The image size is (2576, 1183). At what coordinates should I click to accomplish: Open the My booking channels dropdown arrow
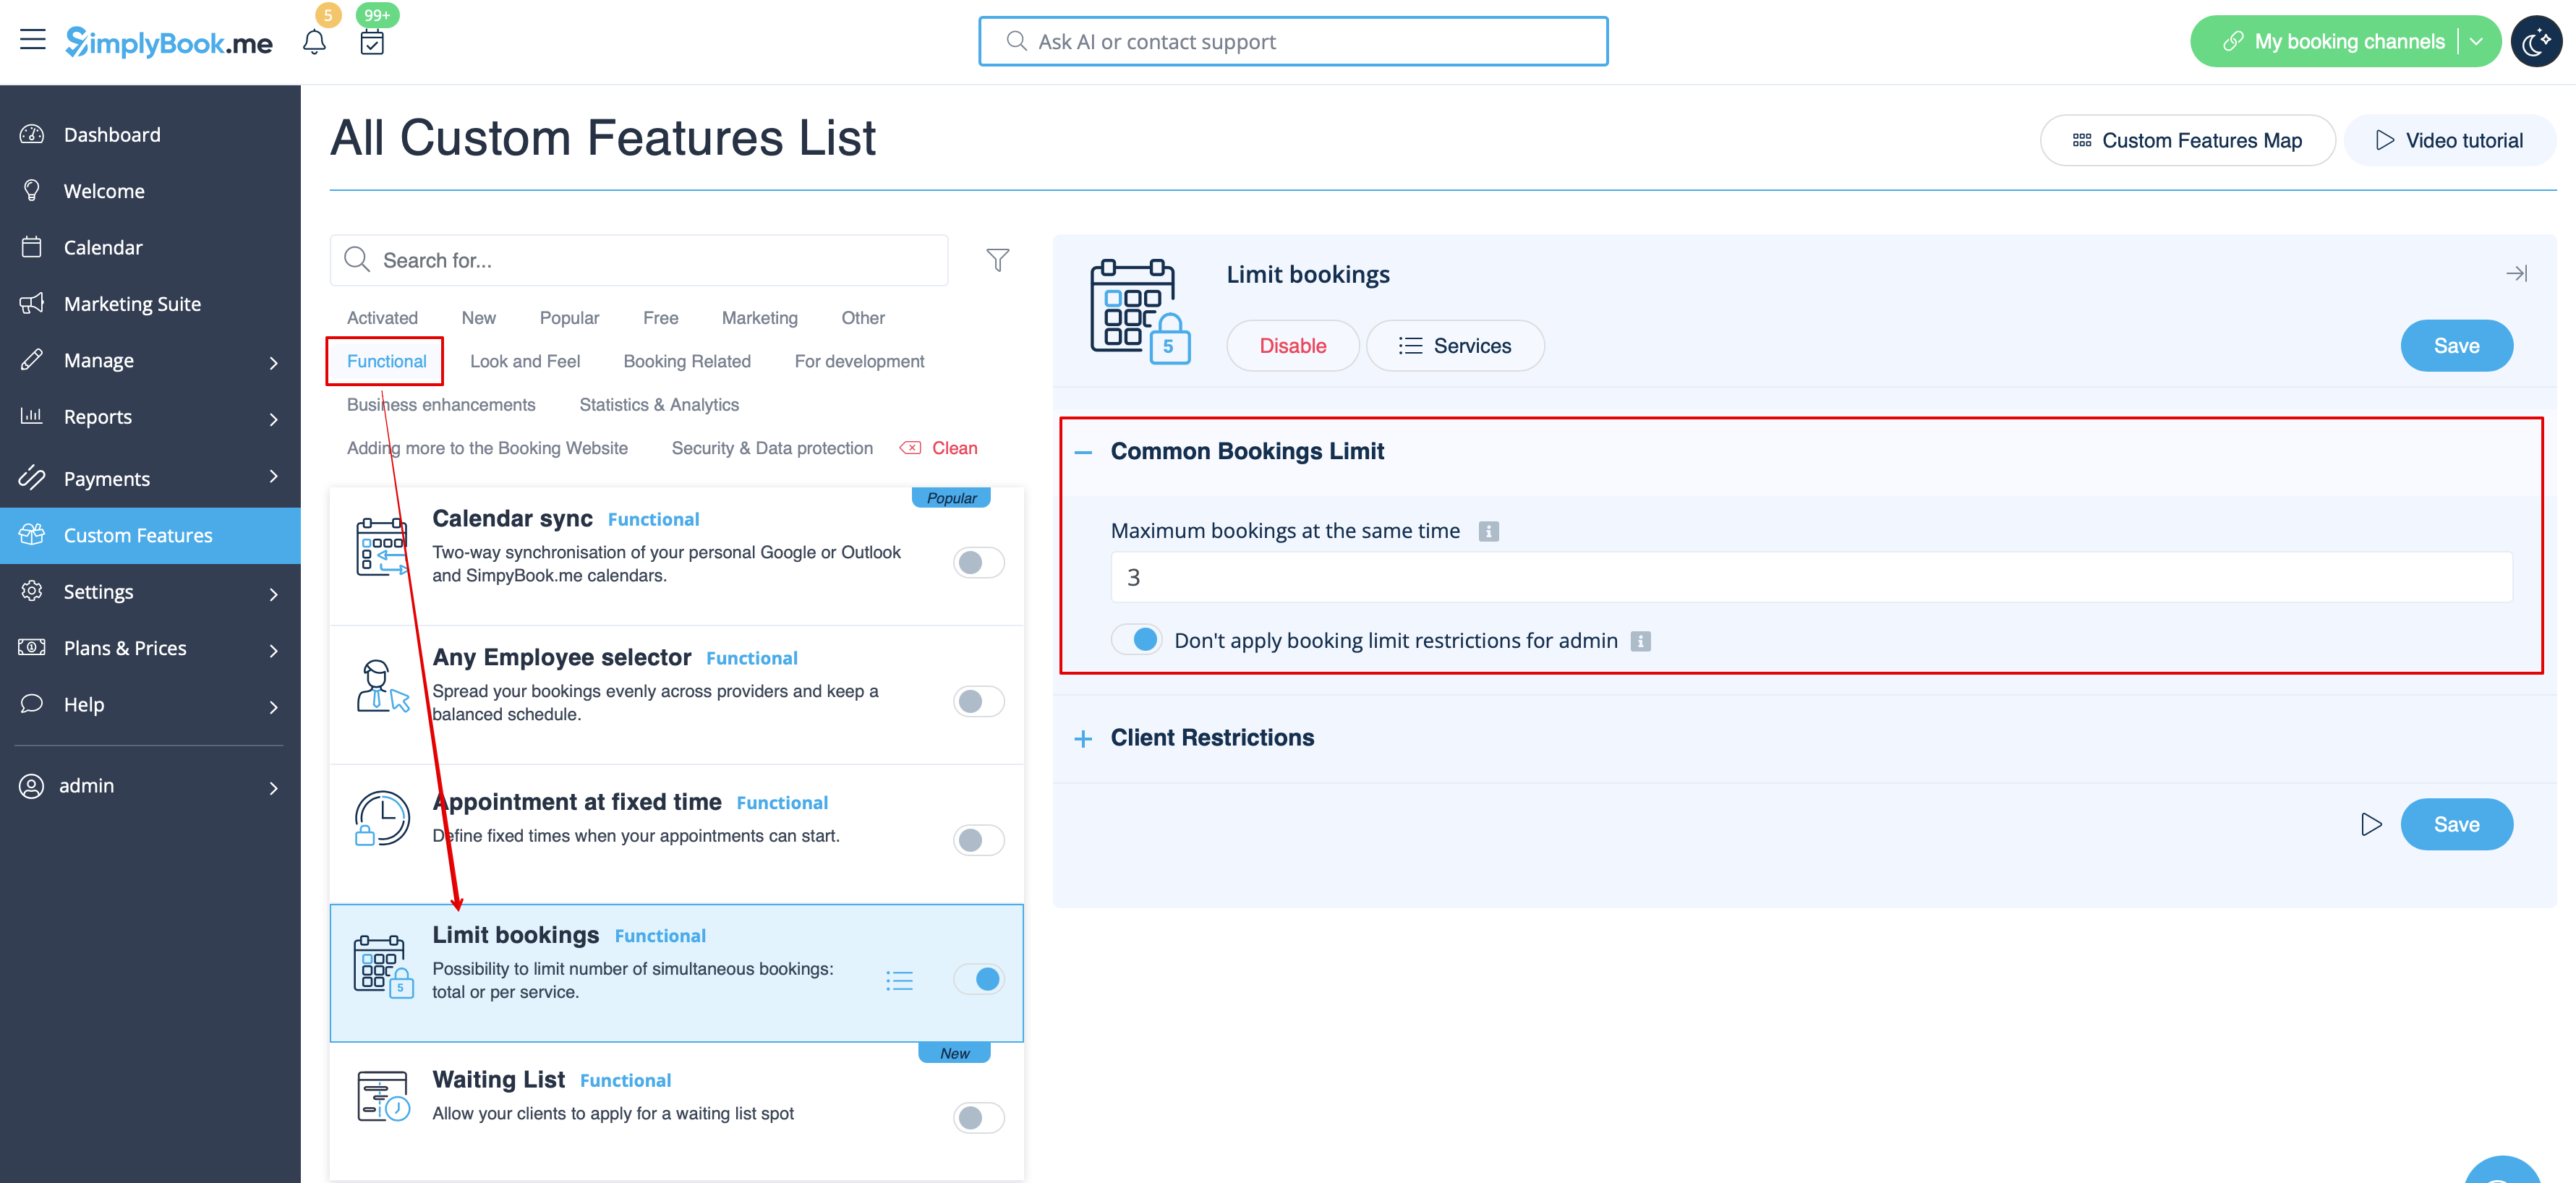2476,42
